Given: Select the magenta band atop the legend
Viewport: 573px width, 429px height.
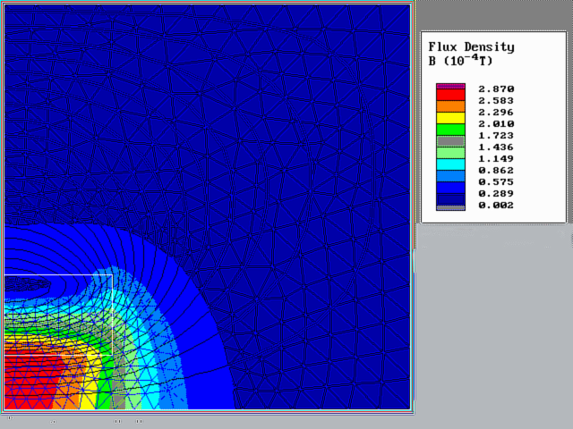Looking at the screenshot, I should (451, 85).
